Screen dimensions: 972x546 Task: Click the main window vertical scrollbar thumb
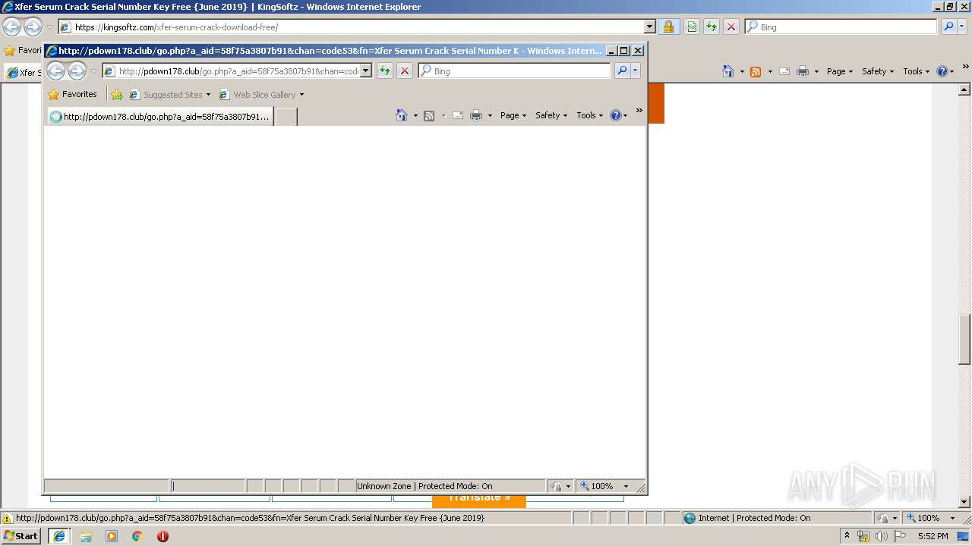[x=965, y=338]
